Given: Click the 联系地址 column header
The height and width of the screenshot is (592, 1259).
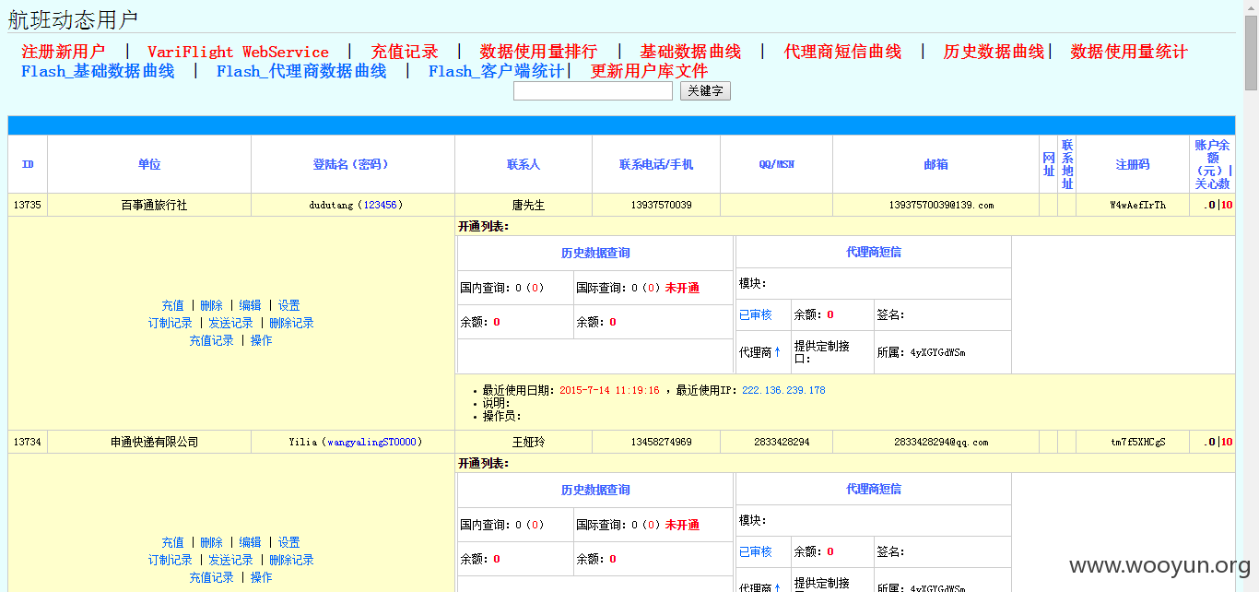Looking at the screenshot, I should (x=1067, y=164).
